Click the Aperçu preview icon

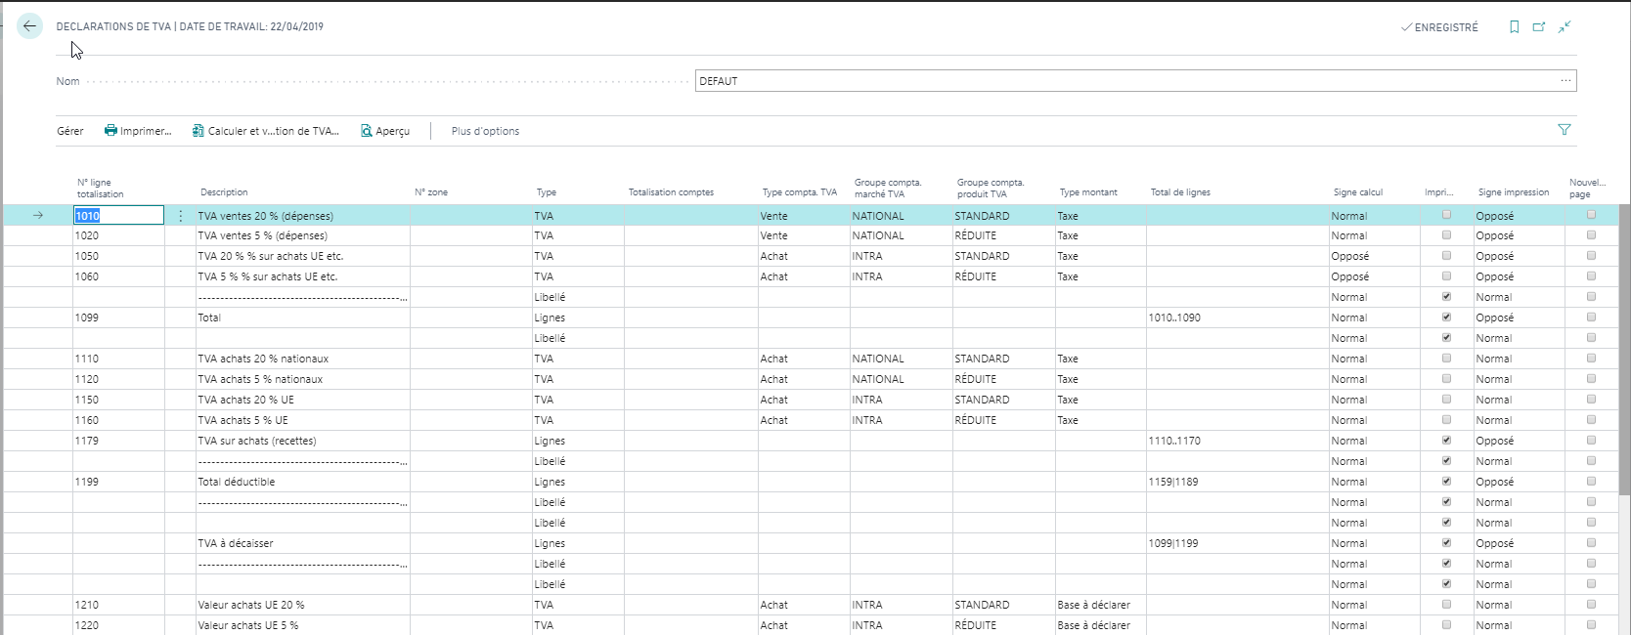pos(367,131)
